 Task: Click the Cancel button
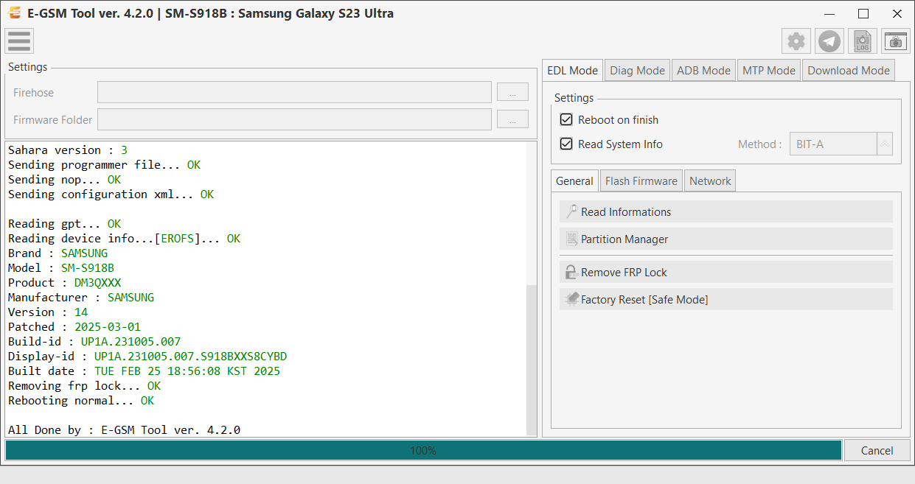877,450
